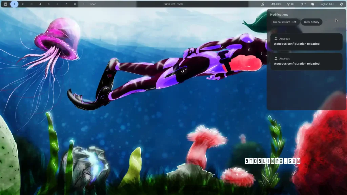Change the English (US) keyboard layout
Viewport: 347px width, 195px height.
tap(327, 4)
